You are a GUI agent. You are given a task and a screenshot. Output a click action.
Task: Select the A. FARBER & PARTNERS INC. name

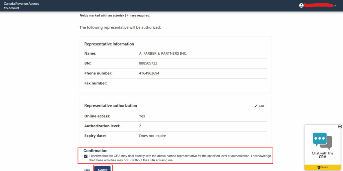coord(163,53)
